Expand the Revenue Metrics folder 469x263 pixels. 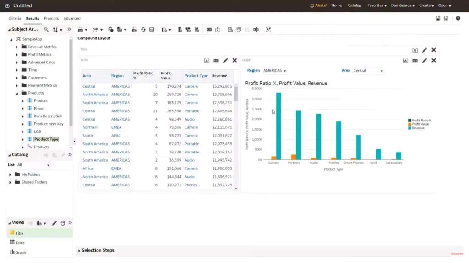pos(17,47)
